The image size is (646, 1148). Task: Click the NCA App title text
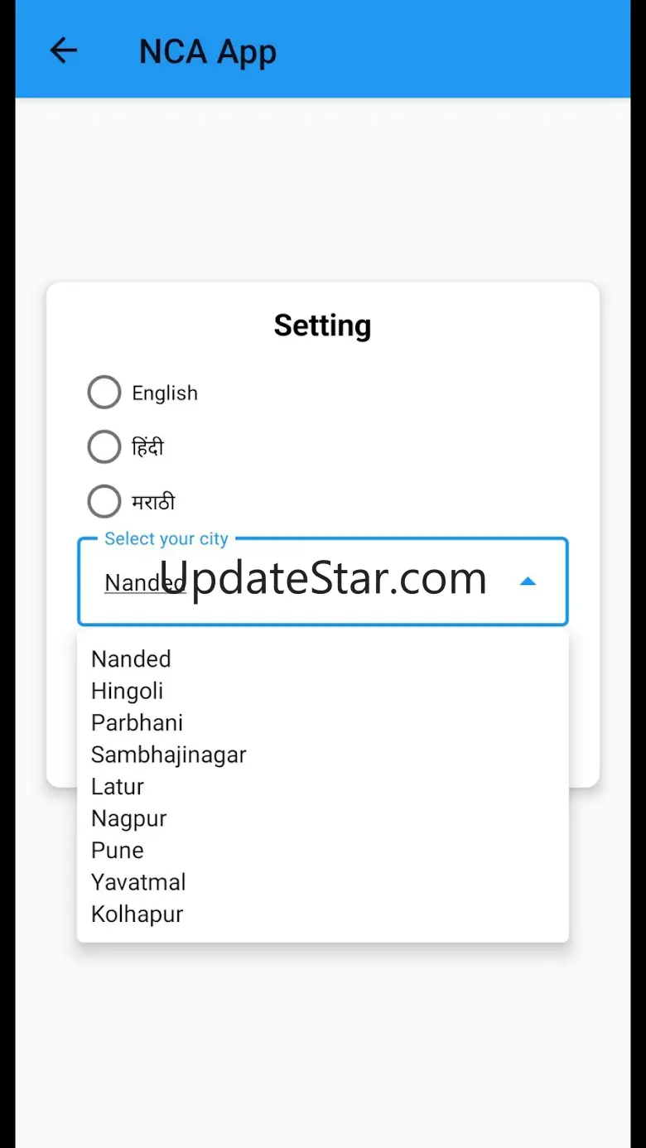[x=207, y=52]
